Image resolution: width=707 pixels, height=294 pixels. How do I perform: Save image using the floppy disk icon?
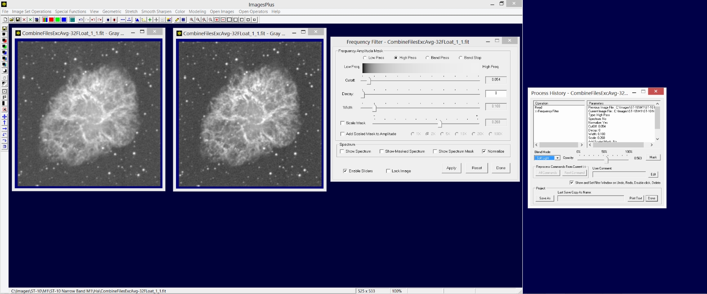(x=18, y=20)
